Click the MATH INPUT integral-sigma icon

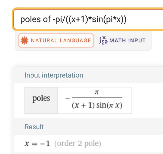[103, 40]
